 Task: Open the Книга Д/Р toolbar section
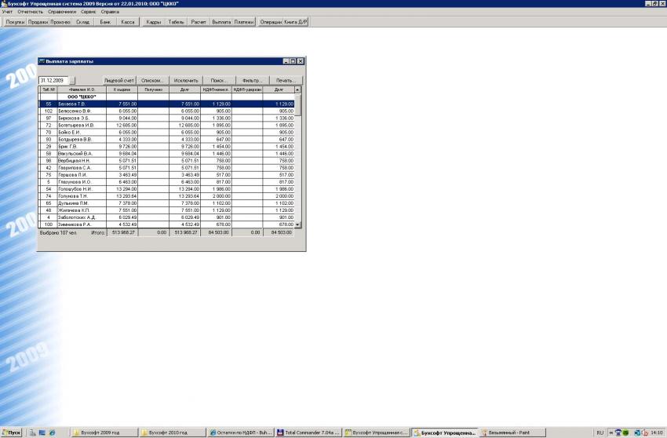pos(296,22)
